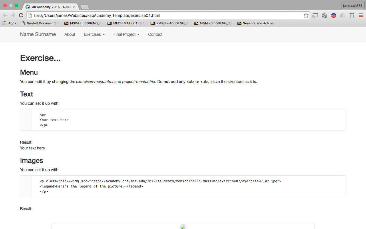Open a new tab with blank tab button
366x229 pixels.
(x=85, y=7)
